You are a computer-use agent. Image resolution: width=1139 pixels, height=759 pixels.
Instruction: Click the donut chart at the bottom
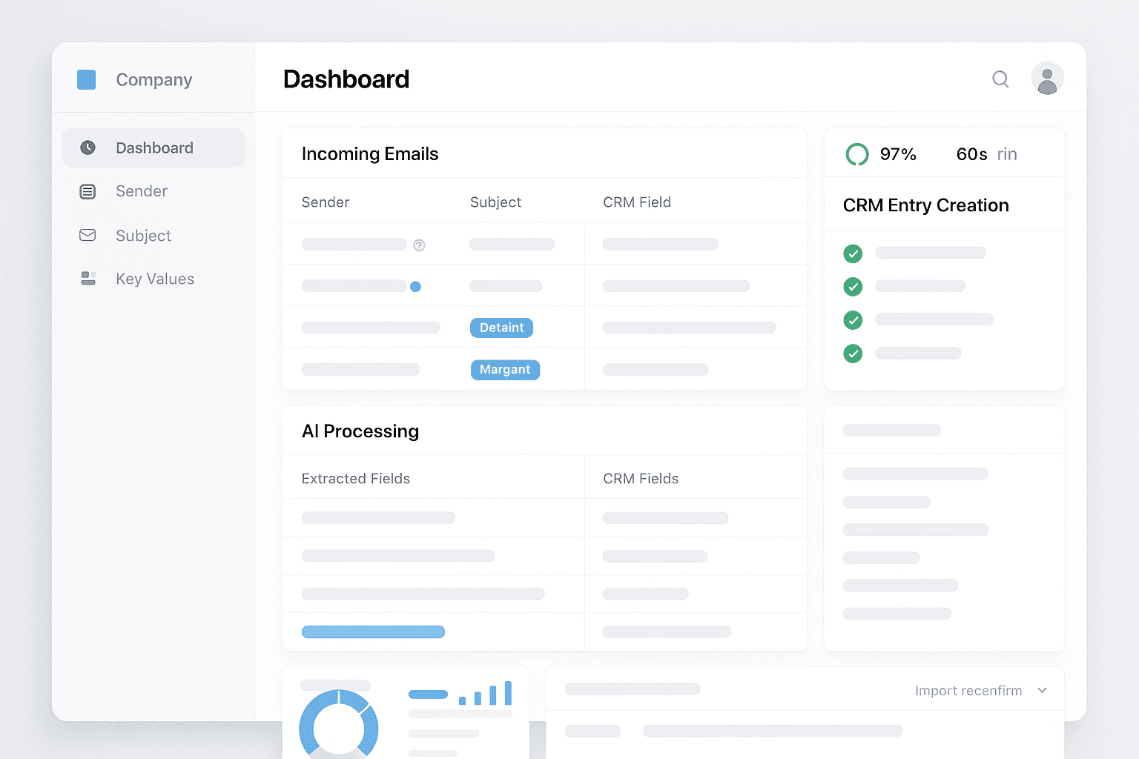click(339, 727)
